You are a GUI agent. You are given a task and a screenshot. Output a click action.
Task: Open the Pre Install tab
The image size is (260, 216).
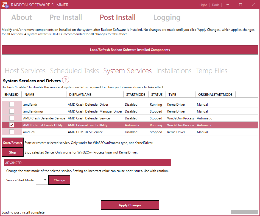click(66, 17)
